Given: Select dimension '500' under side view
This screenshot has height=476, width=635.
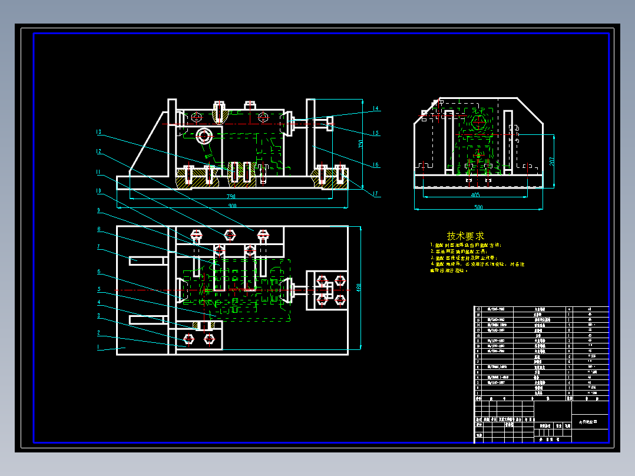Looking at the screenshot, I should tap(478, 207).
